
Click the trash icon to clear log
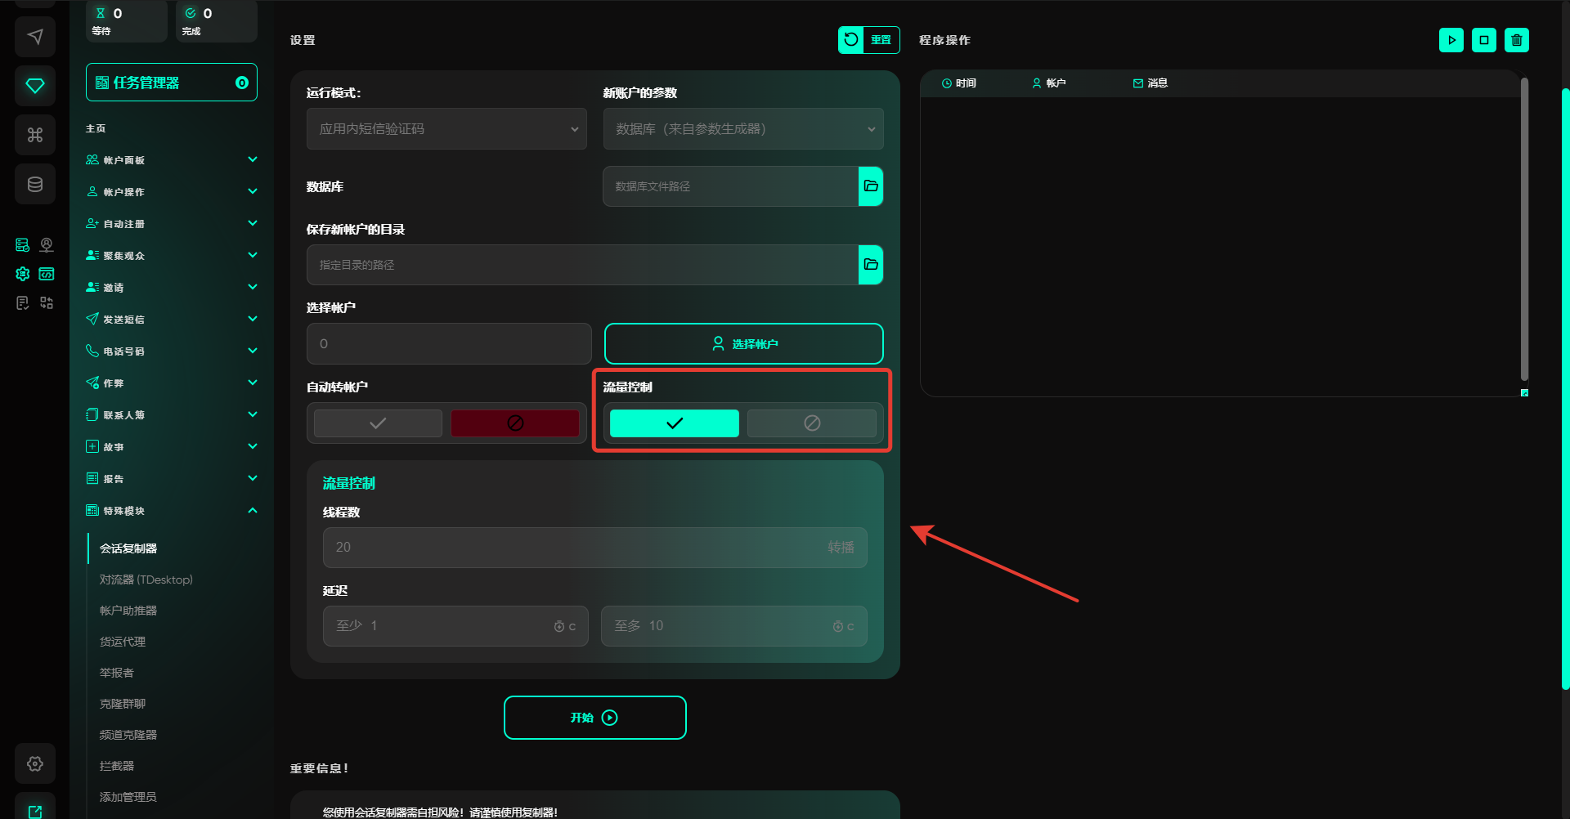[1517, 40]
